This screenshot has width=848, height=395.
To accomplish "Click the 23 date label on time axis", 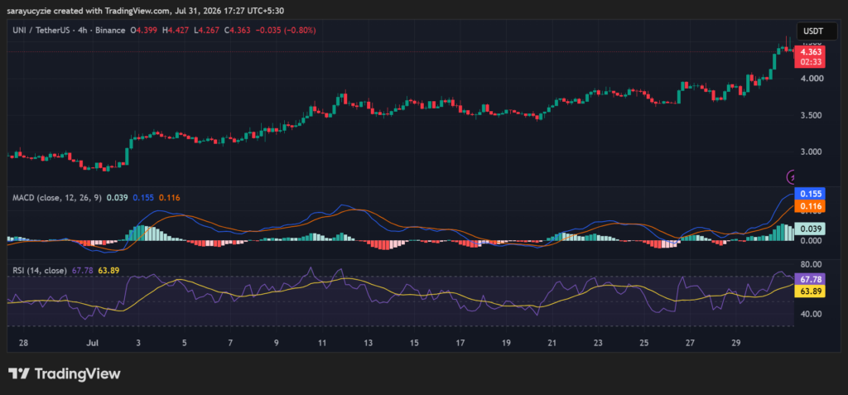I will (598, 343).
